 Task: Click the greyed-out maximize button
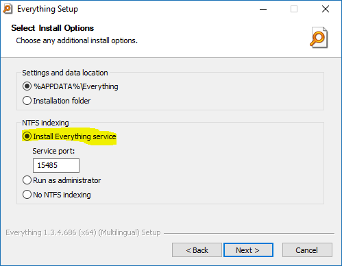294,9
